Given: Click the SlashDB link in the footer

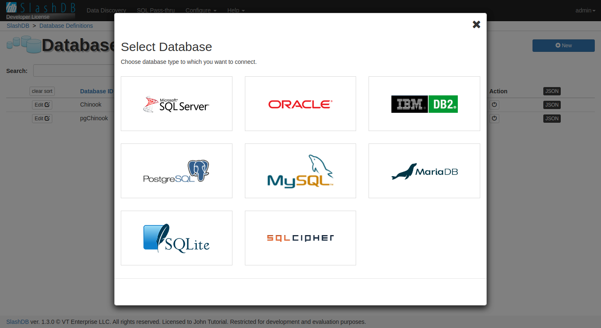Looking at the screenshot, I should (x=17, y=322).
